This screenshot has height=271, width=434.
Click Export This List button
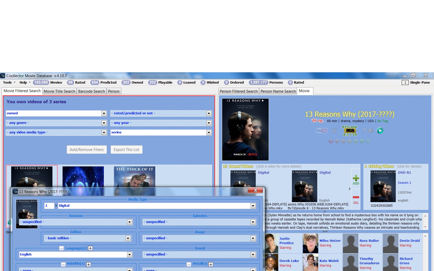[127, 150]
